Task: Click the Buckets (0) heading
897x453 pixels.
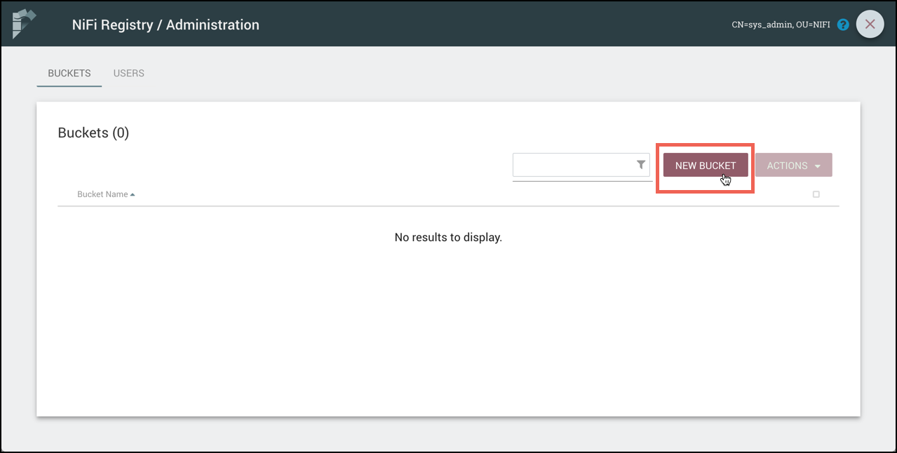Action: pos(93,133)
